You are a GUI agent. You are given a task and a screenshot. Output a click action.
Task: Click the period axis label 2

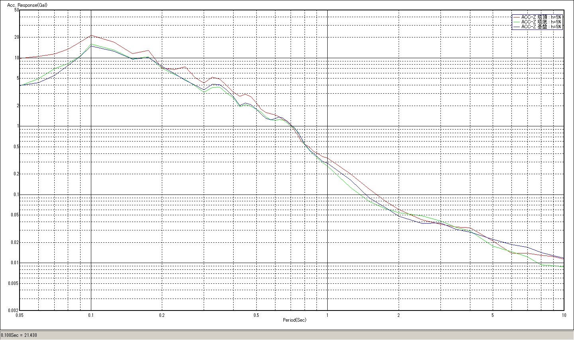pyautogui.click(x=399, y=315)
